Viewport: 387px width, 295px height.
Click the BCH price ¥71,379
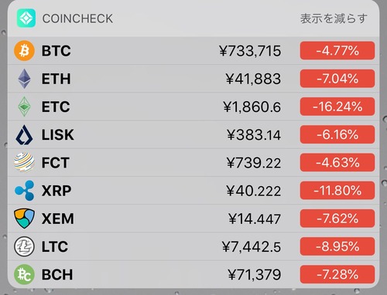click(255, 275)
